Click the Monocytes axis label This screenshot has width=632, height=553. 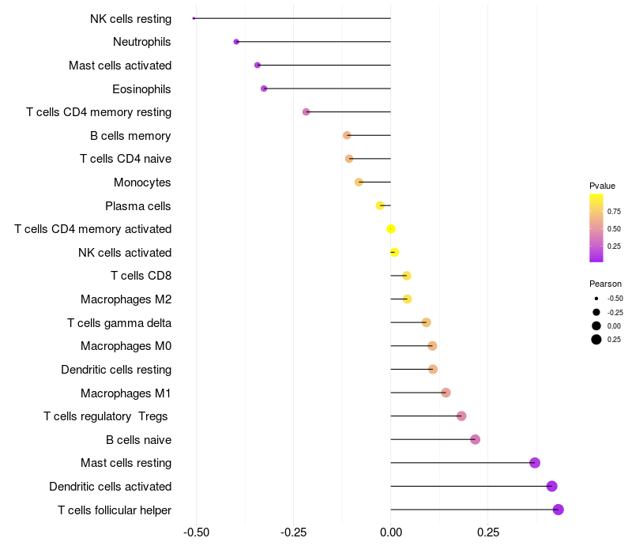(x=142, y=182)
